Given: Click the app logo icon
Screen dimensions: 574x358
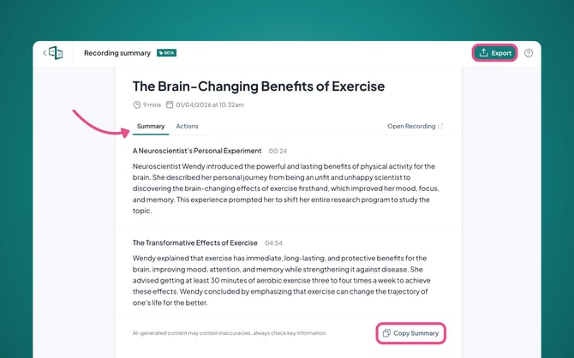Looking at the screenshot, I should pos(57,53).
